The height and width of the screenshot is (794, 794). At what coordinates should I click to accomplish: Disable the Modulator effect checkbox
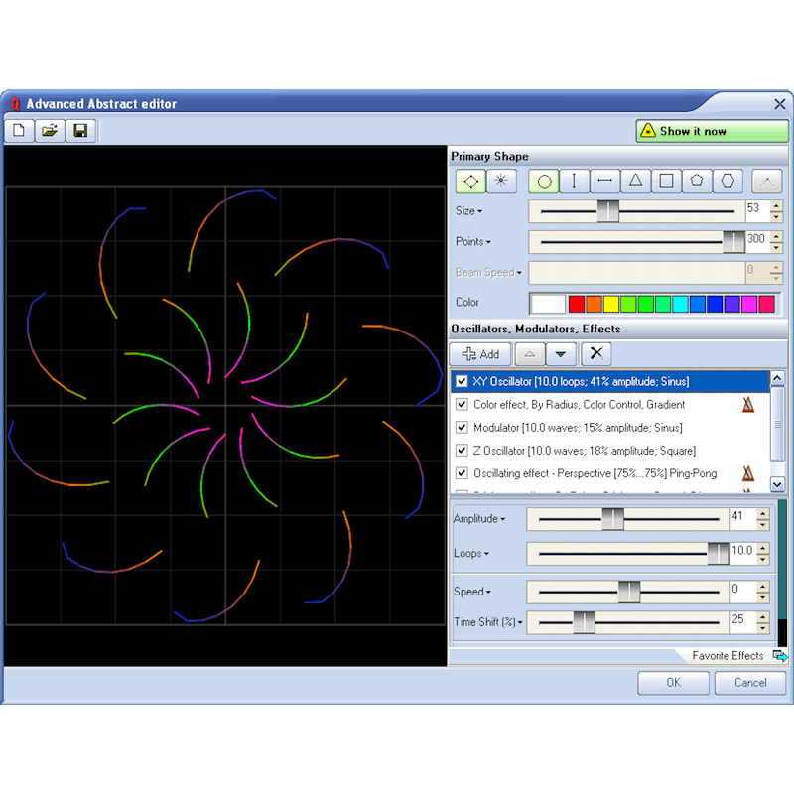coord(462,428)
